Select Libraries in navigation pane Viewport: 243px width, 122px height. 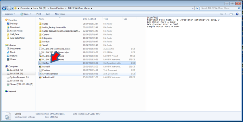[x=12, y=45]
